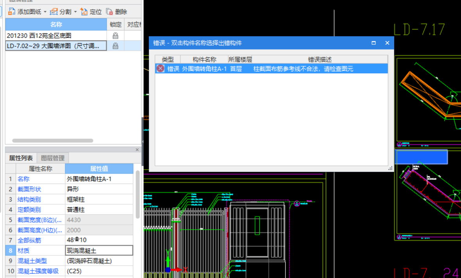Click the 截面高度(H边) property link

pos(40,230)
